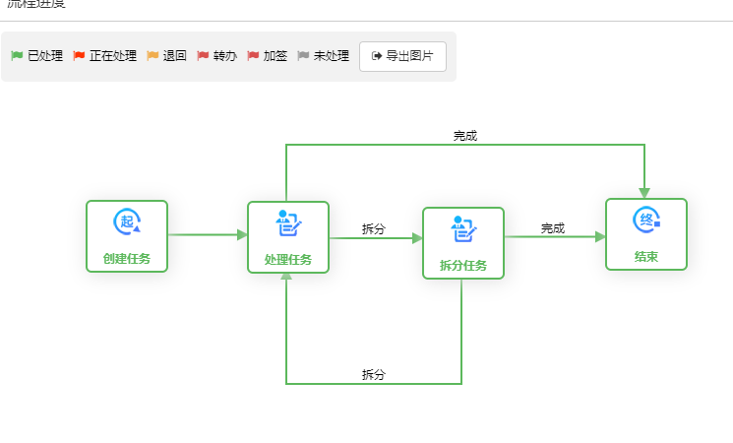This screenshot has width=733, height=443.
Task: Click 完成 label between 拆分任务 and 结束
Action: (x=553, y=227)
